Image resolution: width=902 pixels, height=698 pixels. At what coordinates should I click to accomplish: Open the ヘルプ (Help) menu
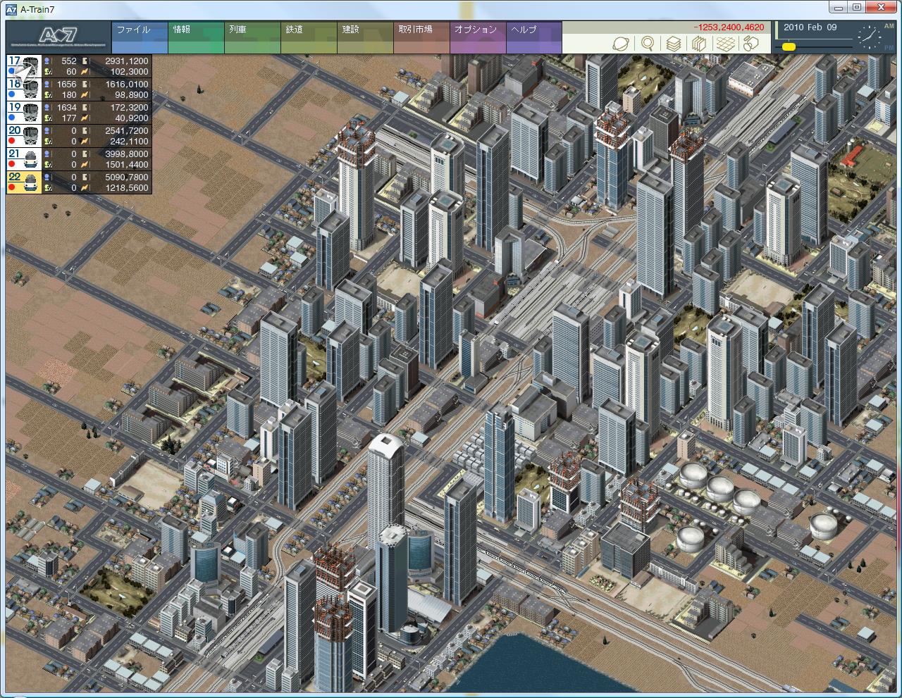point(534,37)
